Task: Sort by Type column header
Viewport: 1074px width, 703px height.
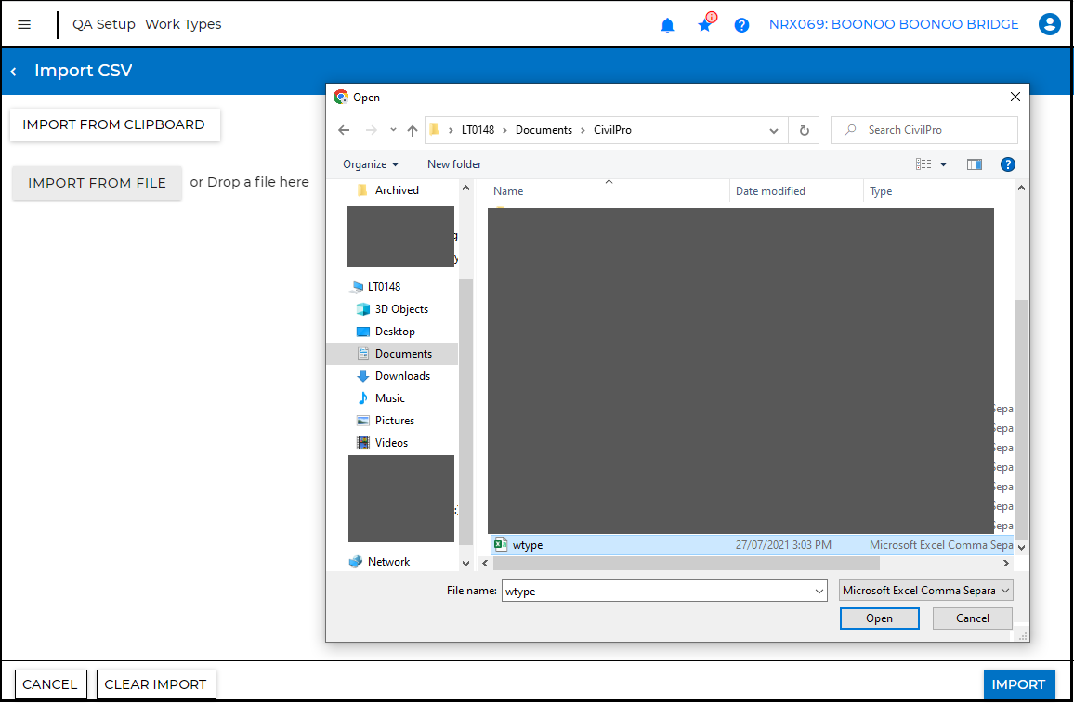Action: pos(881,191)
